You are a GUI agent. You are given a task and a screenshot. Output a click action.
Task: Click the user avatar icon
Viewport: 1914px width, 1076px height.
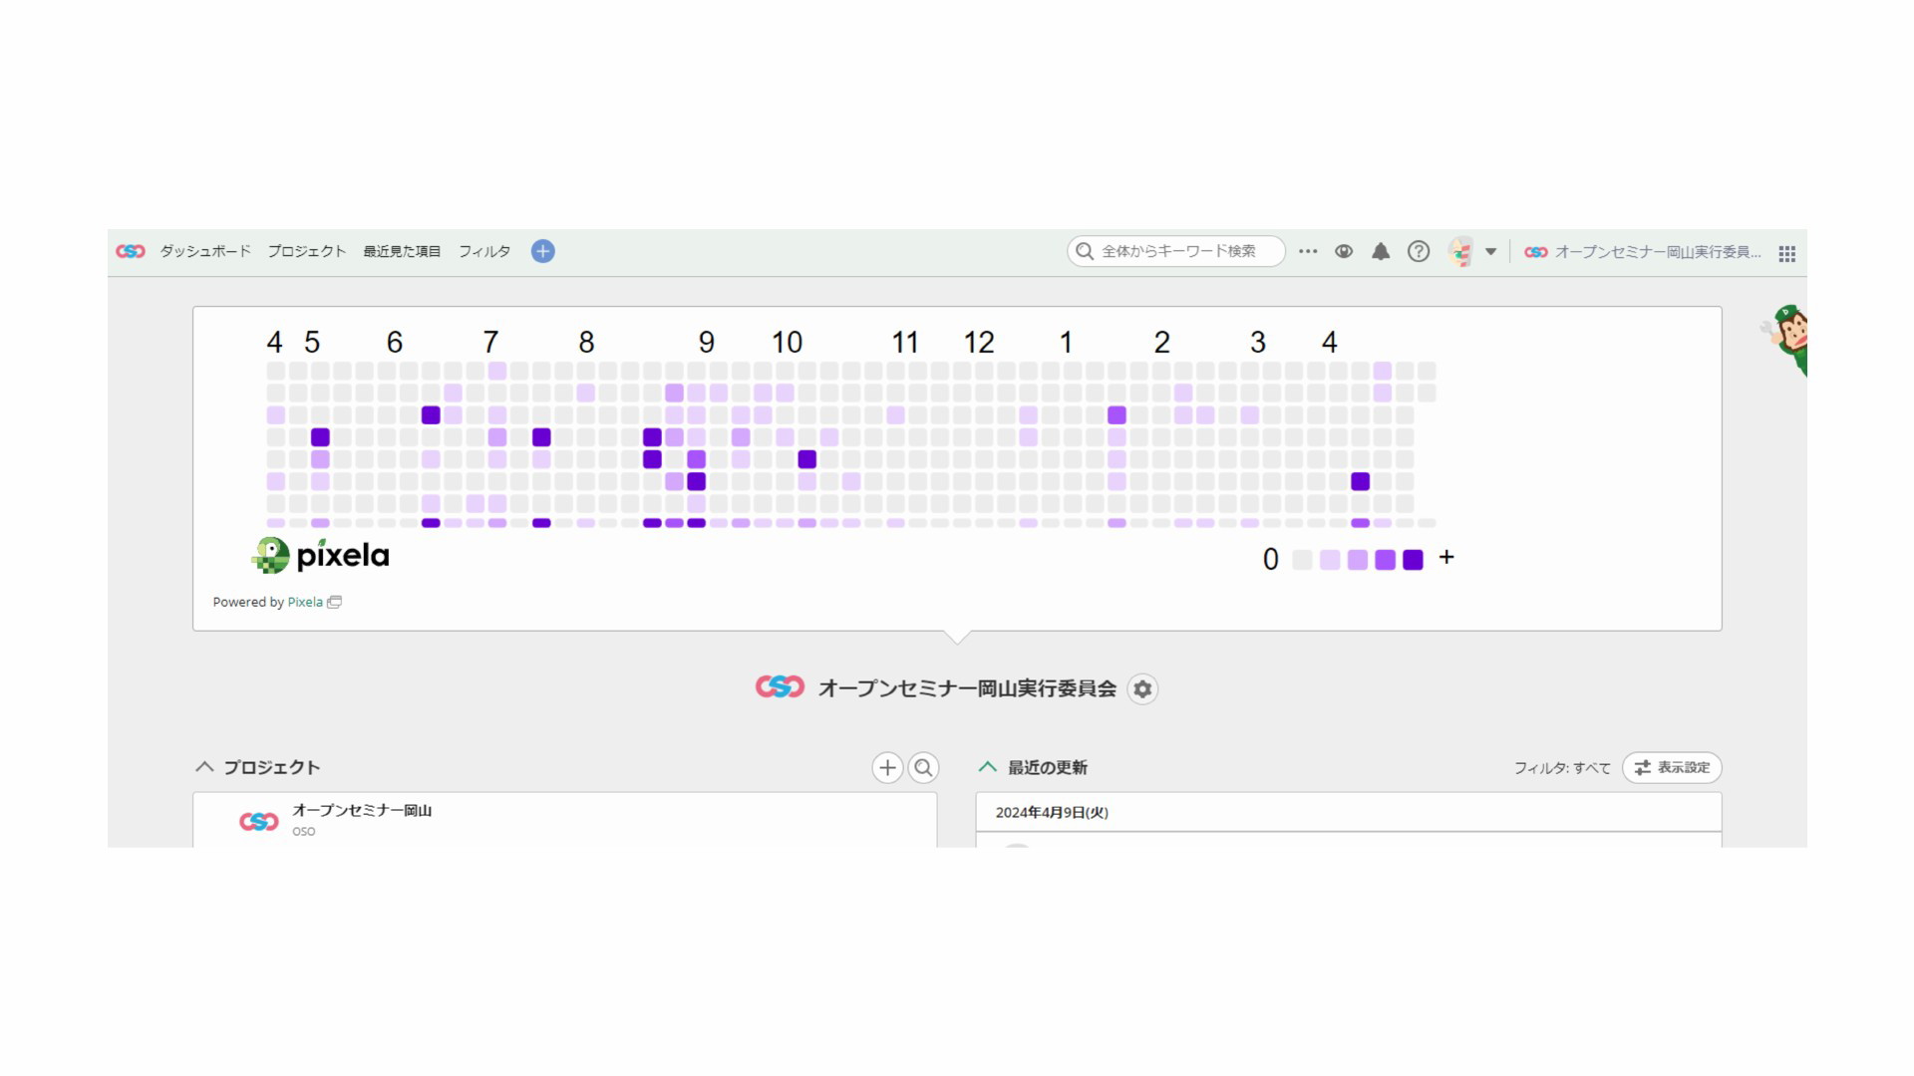tap(1461, 251)
